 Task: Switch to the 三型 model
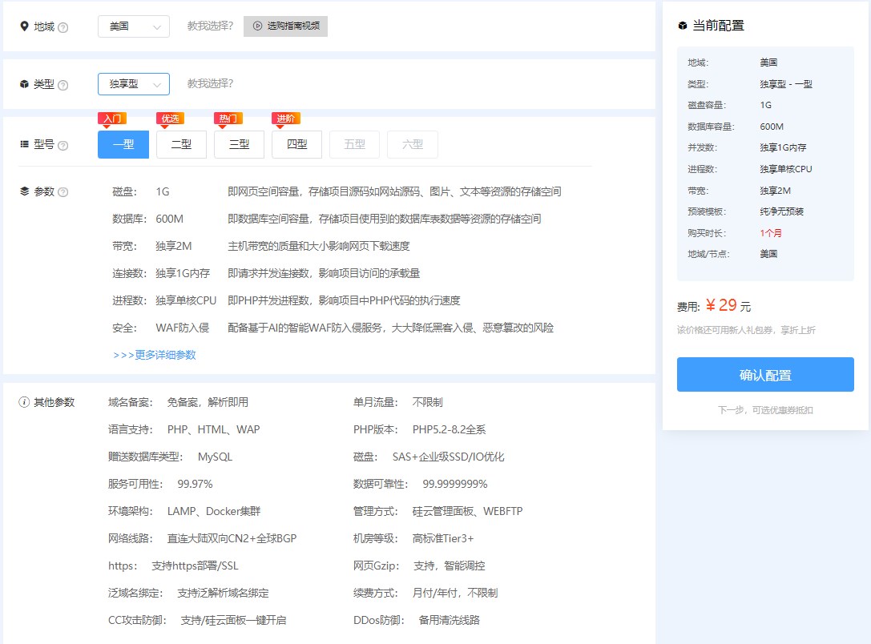239,144
